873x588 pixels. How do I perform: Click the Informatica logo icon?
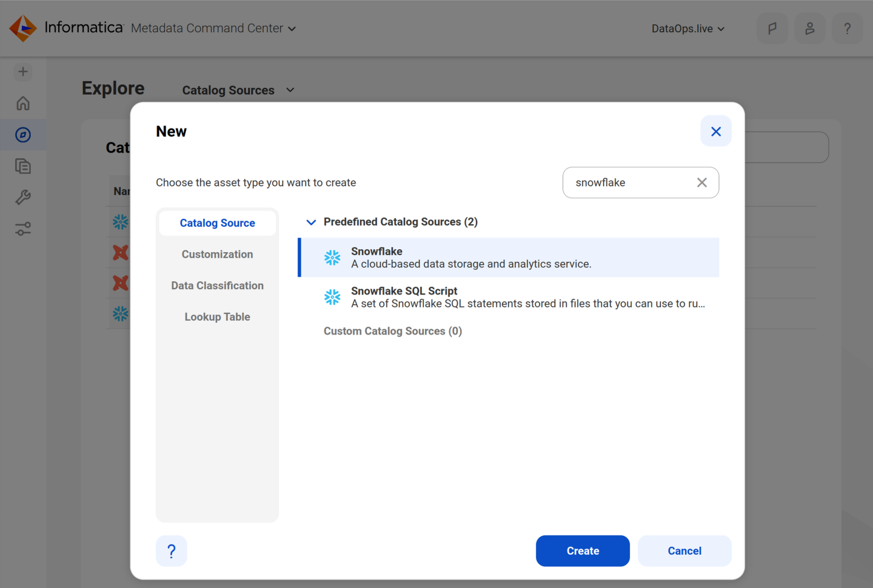(23, 28)
